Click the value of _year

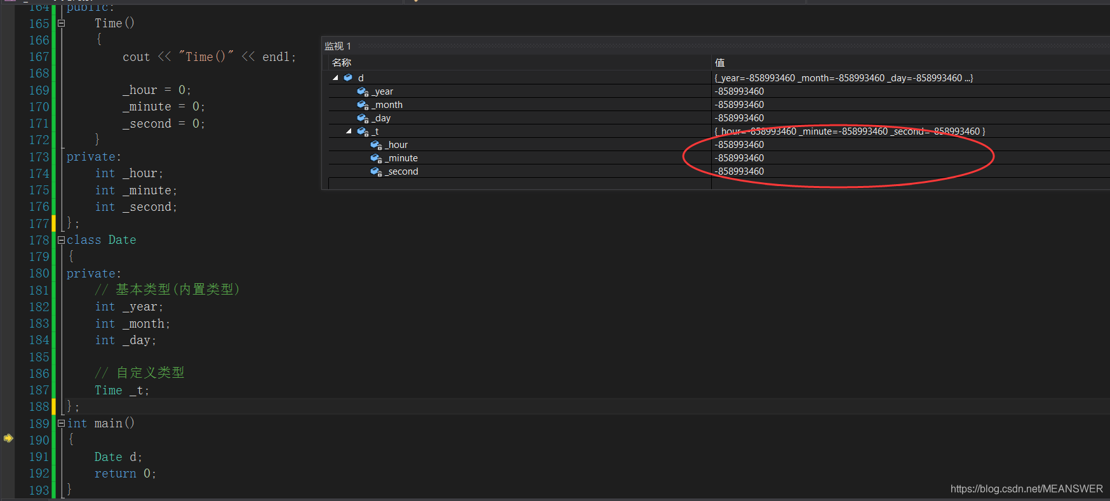[739, 91]
